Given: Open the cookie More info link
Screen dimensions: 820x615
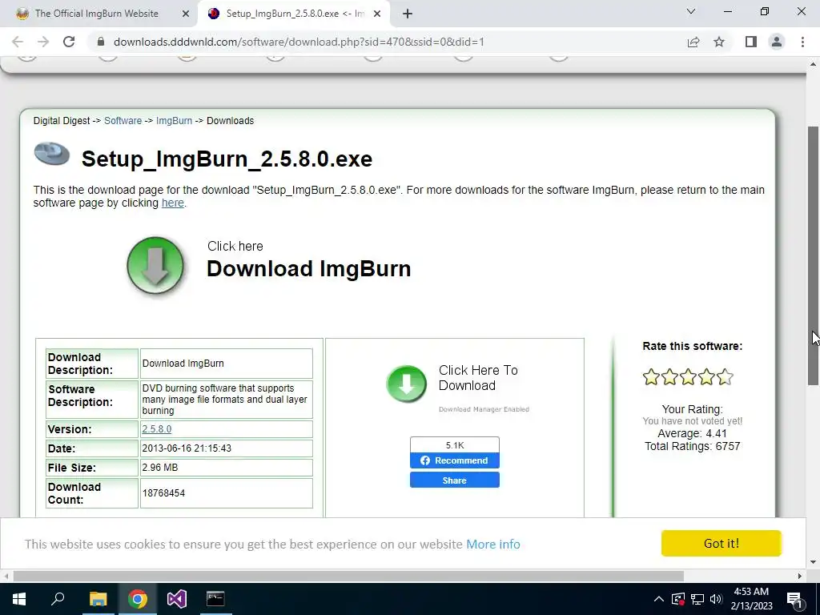Looking at the screenshot, I should (493, 545).
